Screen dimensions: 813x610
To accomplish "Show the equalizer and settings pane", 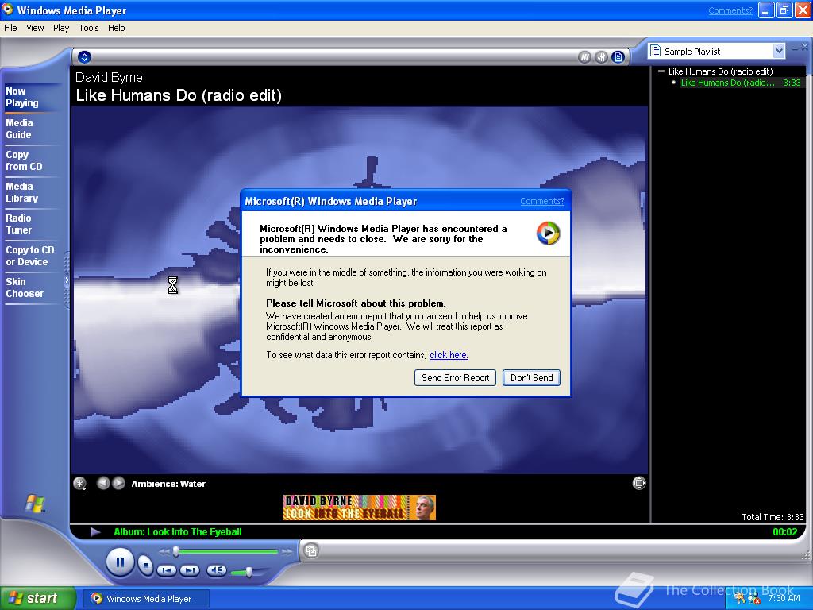I will point(601,57).
